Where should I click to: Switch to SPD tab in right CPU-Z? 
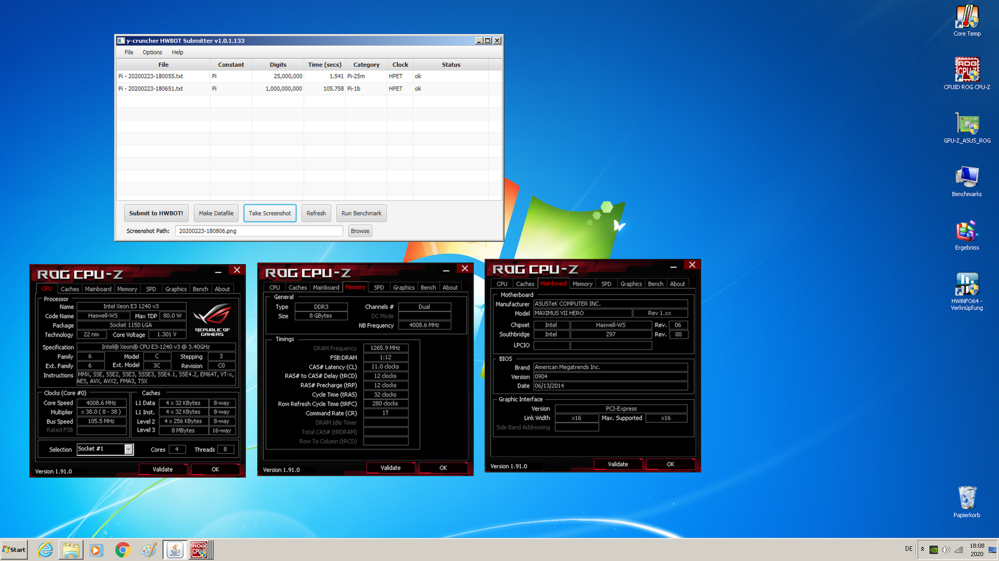(606, 284)
